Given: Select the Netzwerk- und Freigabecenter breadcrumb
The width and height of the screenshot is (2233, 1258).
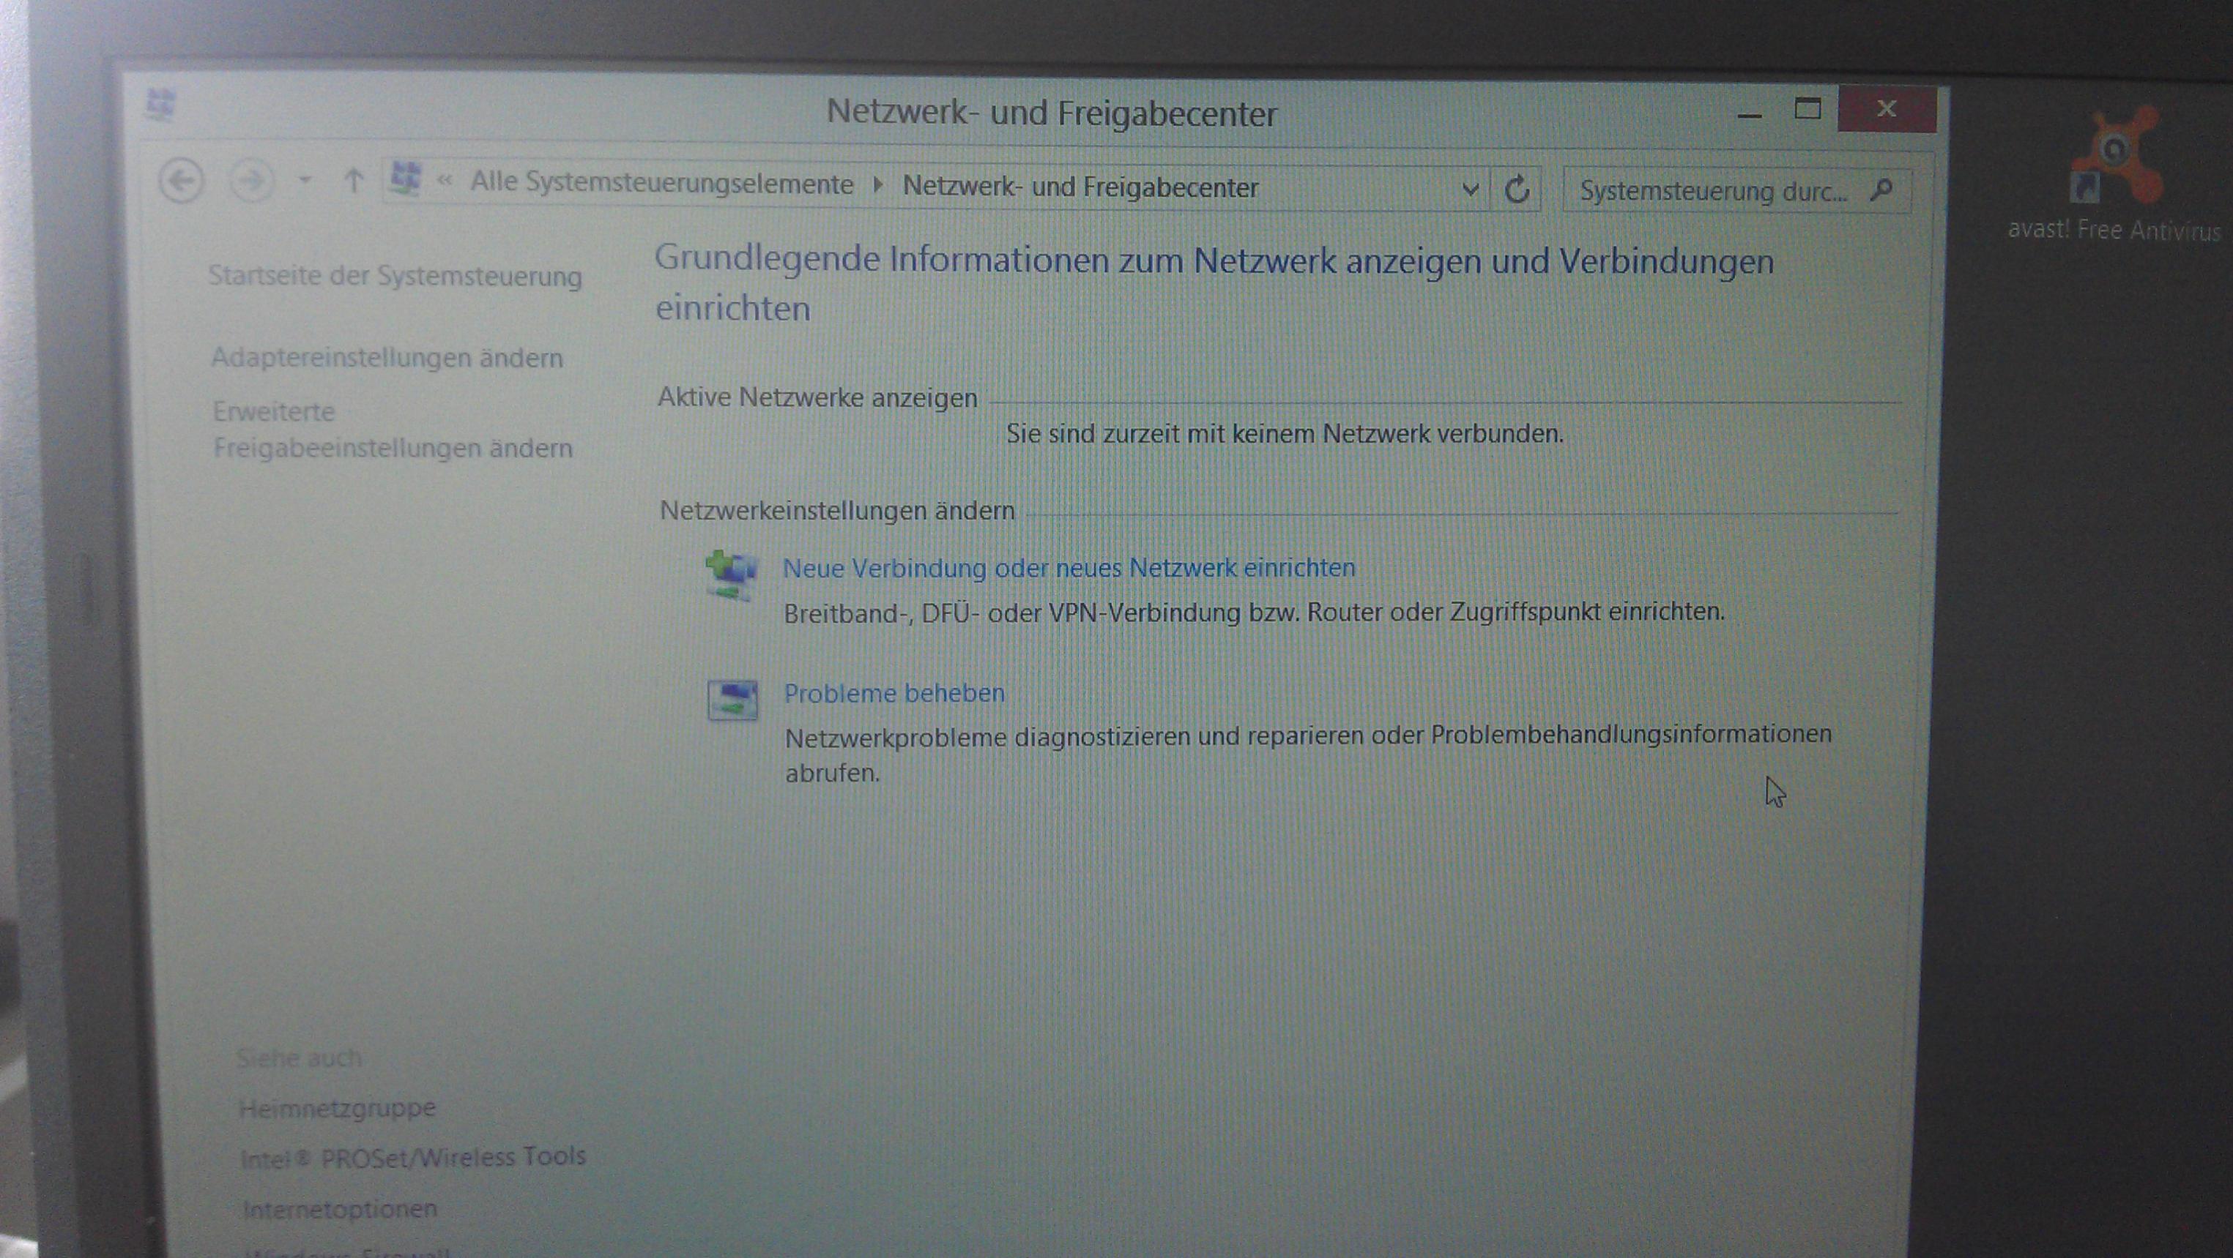Looking at the screenshot, I should click(x=1080, y=187).
